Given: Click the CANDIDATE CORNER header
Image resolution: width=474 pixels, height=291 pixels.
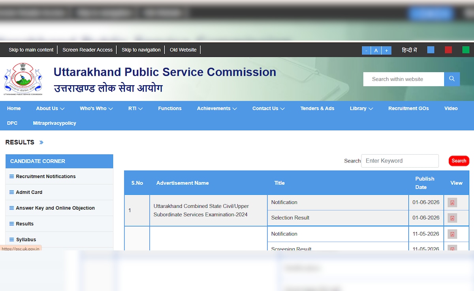Looking at the screenshot, I should [x=59, y=161].
